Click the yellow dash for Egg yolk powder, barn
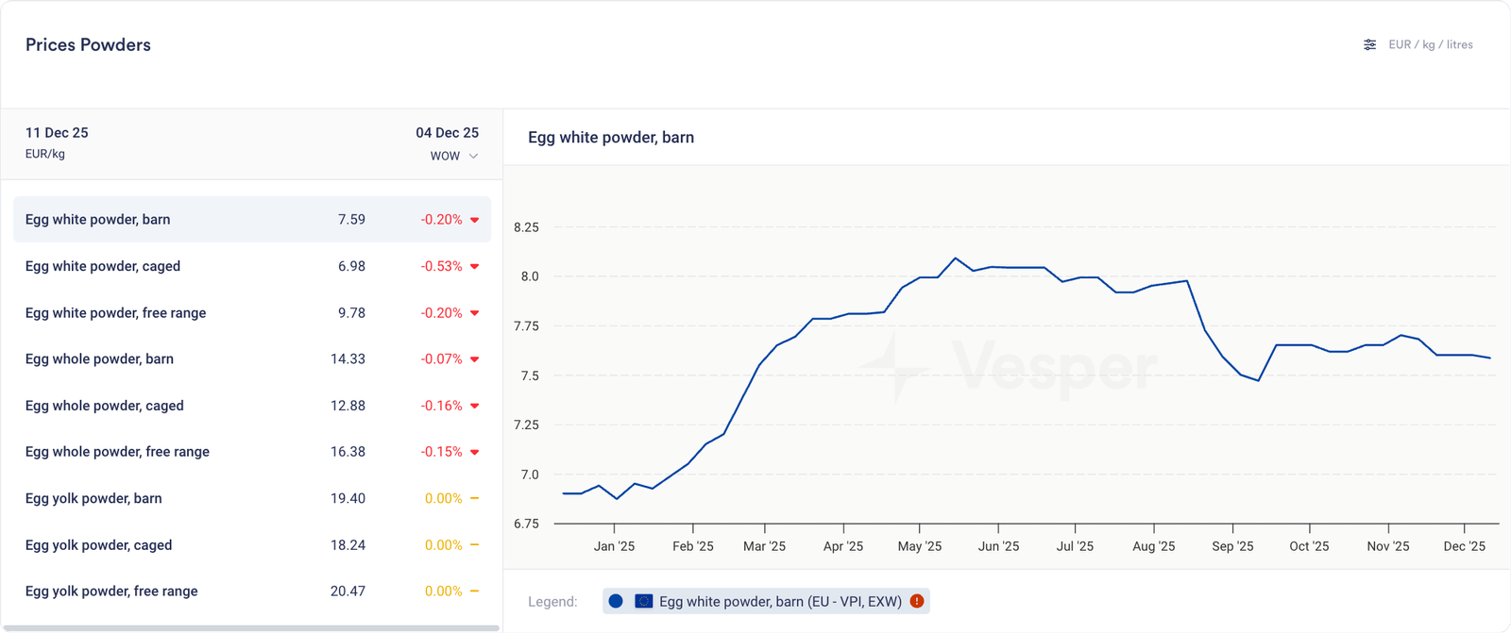1511x633 pixels. pyautogui.click(x=474, y=498)
